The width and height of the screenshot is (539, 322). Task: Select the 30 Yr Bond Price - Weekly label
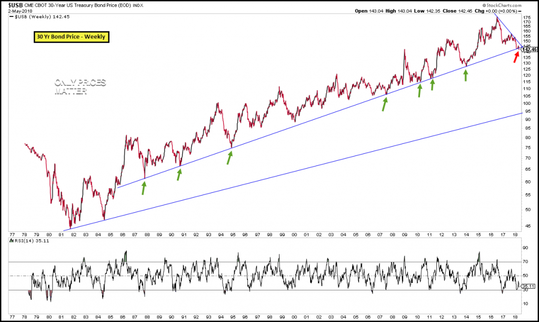[x=71, y=37]
